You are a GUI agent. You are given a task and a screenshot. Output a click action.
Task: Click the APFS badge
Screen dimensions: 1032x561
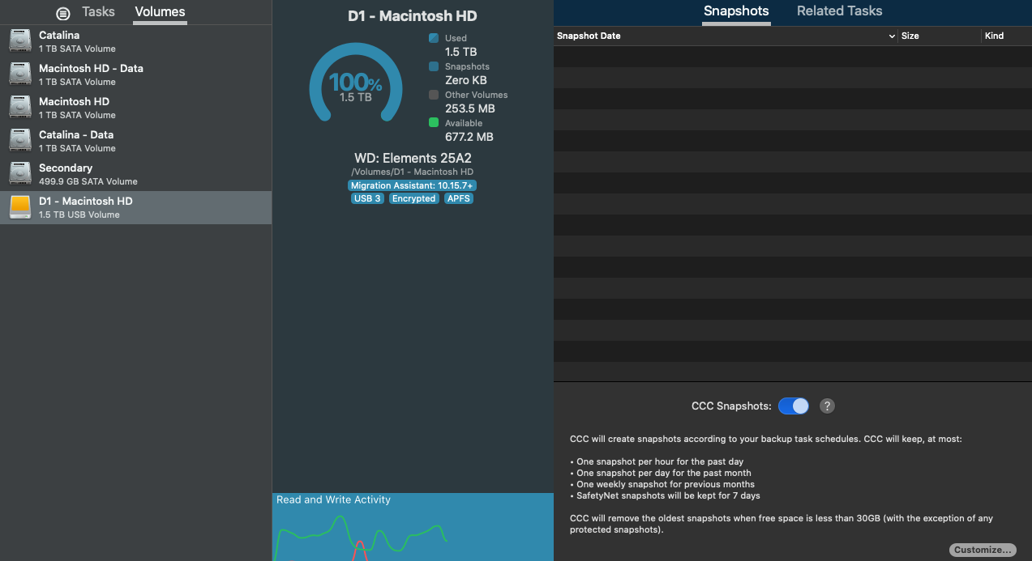tap(459, 198)
